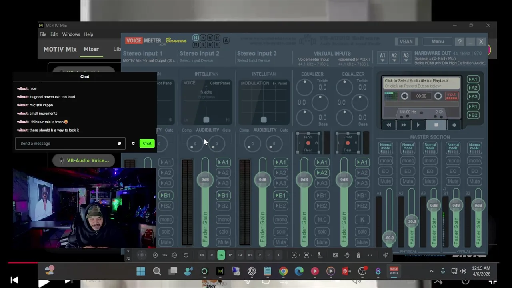
Task: Reset zoom with the circular arrow icon
Action: tap(186, 255)
